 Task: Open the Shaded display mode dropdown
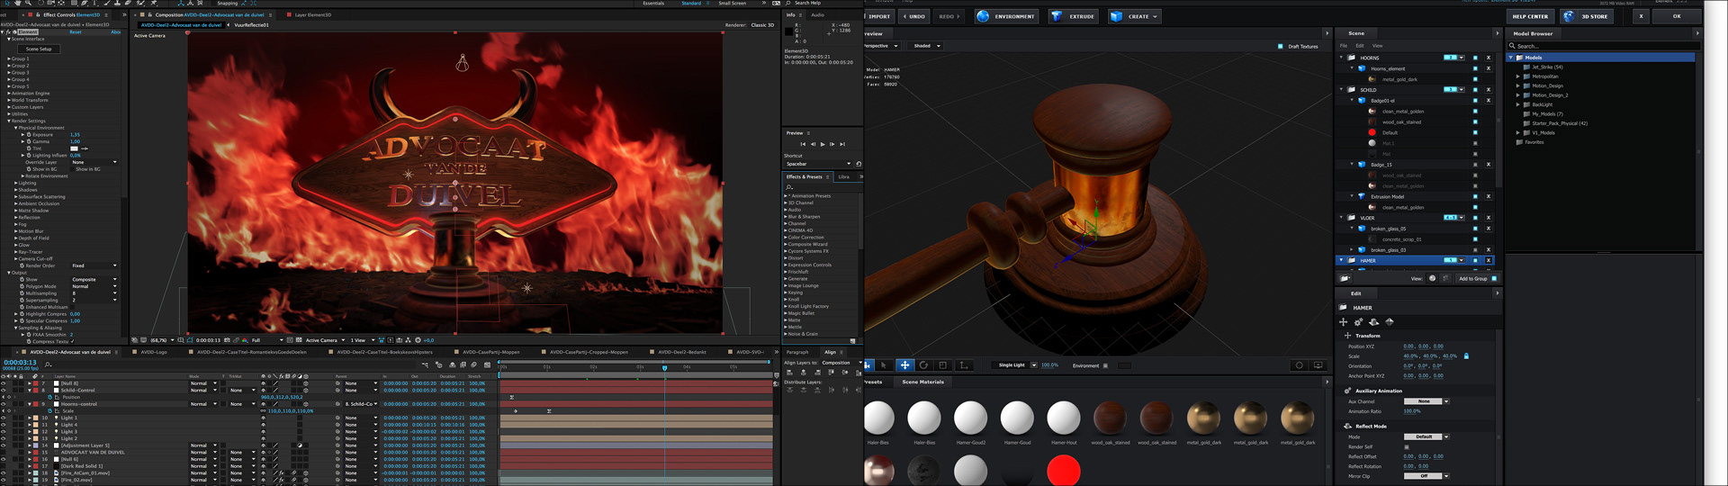click(927, 46)
